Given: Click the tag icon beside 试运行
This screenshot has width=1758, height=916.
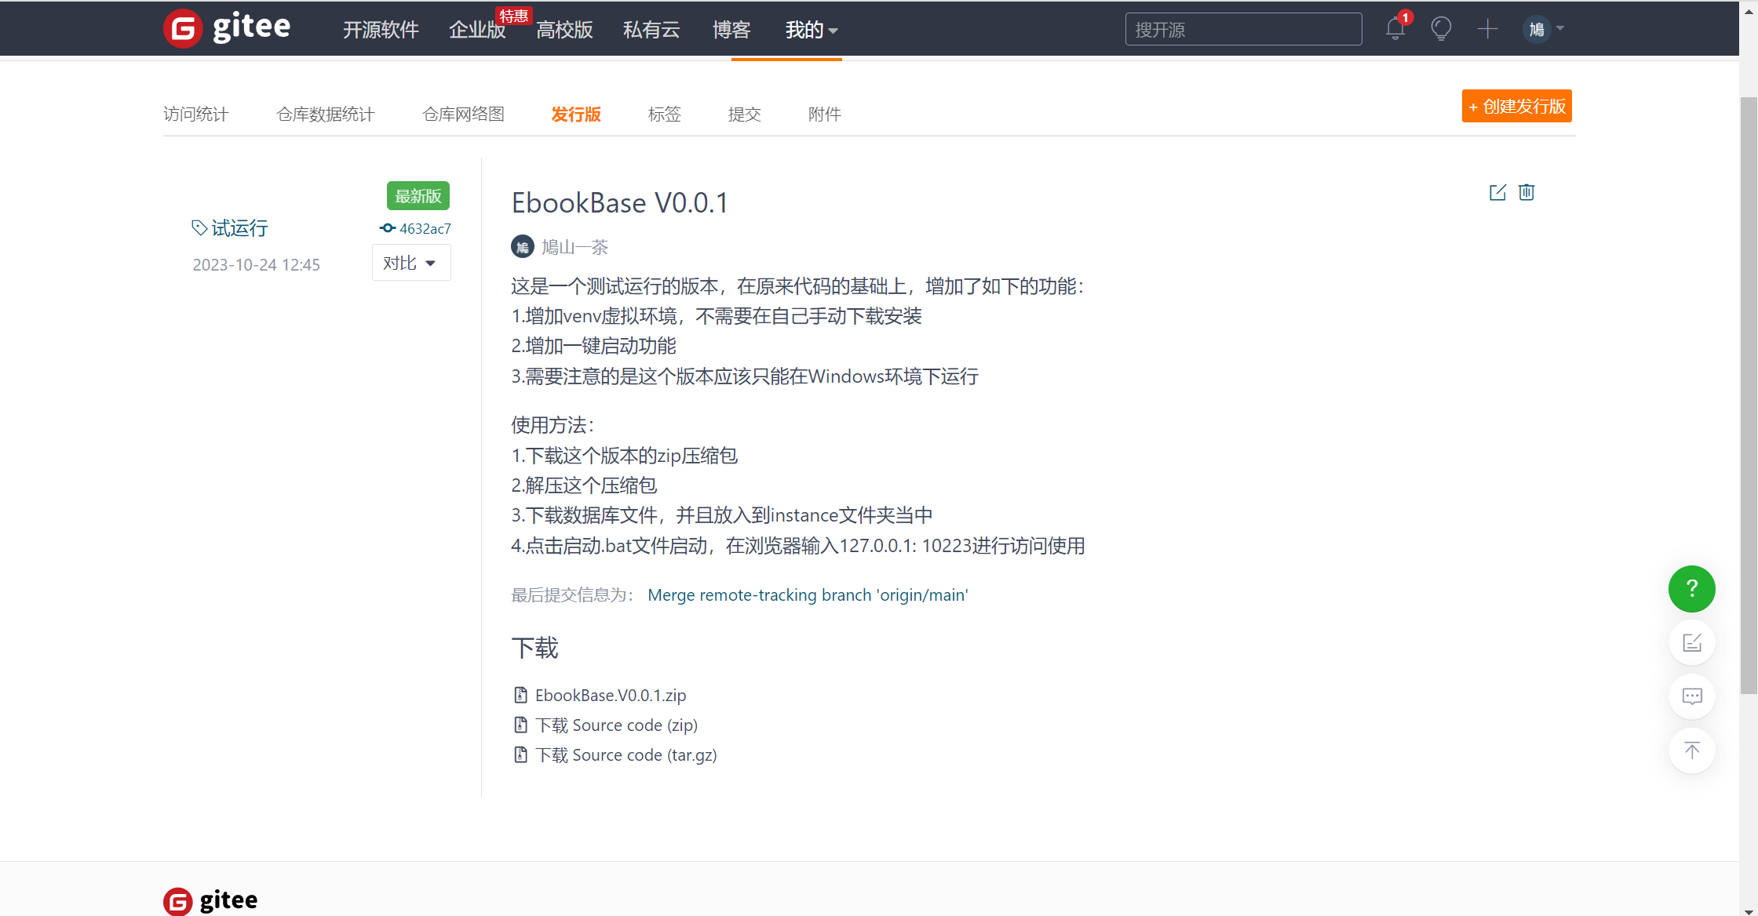Looking at the screenshot, I should 199,227.
